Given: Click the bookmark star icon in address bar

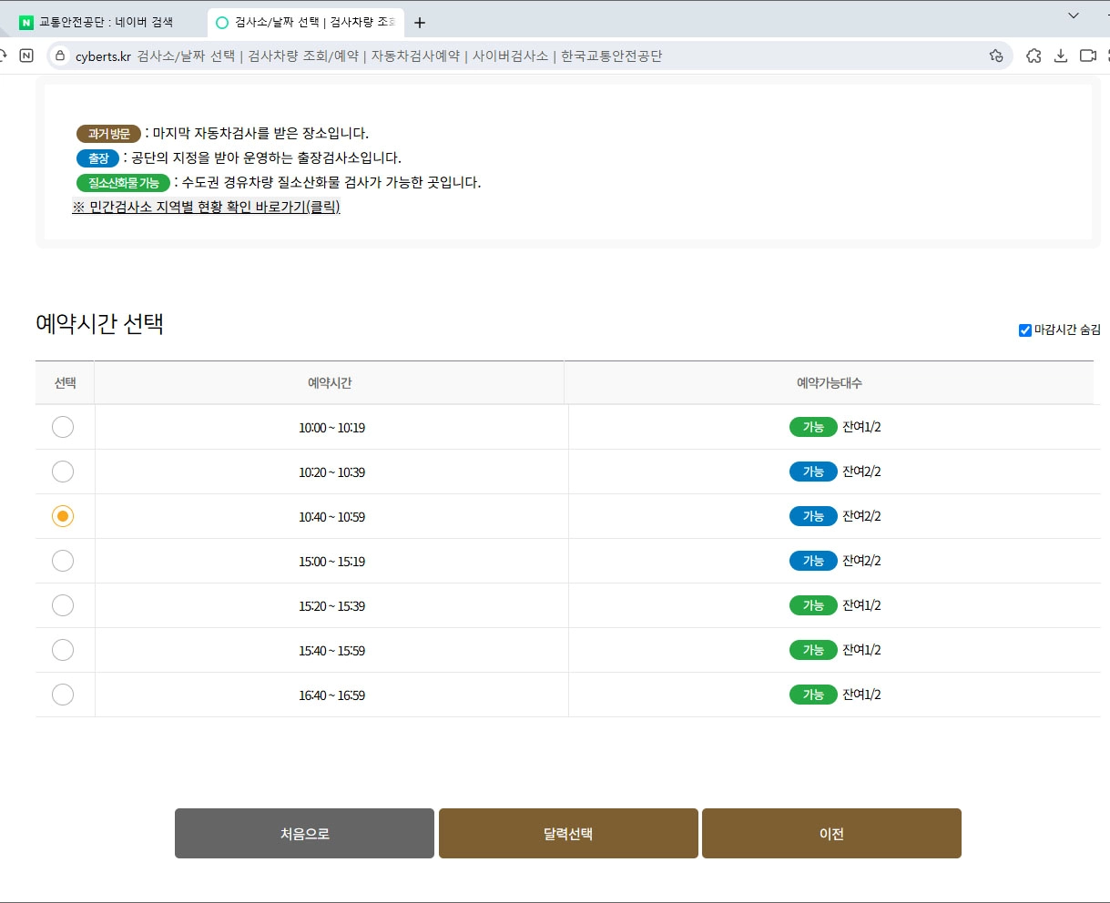Looking at the screenshot, I should [x=996, y=56].
